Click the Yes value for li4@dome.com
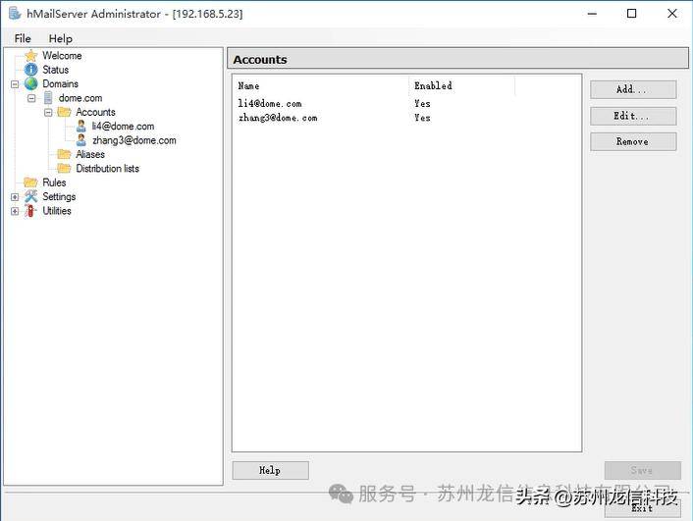 pyautogui.click(x=422, y=104)
